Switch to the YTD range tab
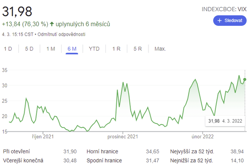The width and height of the screenshot is (250, 166). coord(94,49)
